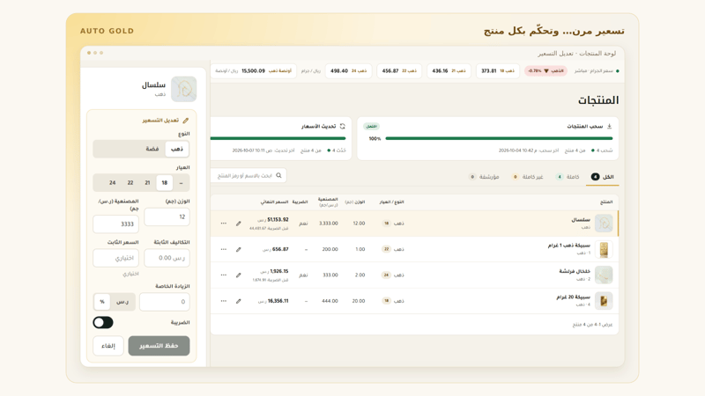Click the سحب المنتجات progress bar at 100%
Screen dimensions: 705x396
coord(499,138)
